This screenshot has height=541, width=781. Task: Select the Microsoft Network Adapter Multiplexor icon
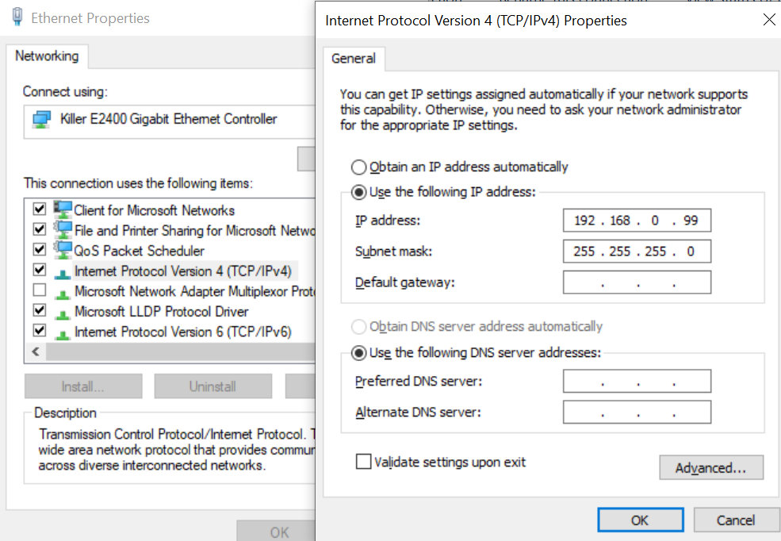coord(63,293)
